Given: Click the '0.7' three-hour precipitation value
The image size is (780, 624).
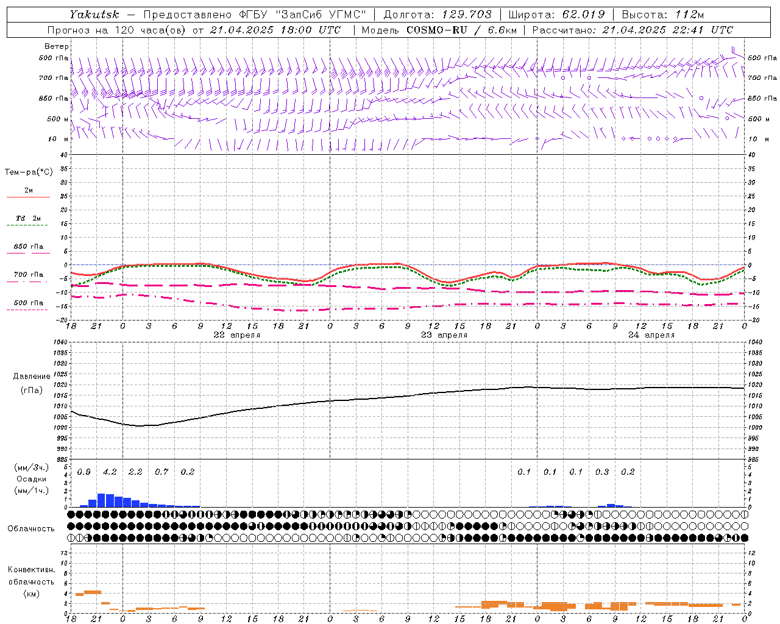Looking at the screenshot, I should click(161, 472).
